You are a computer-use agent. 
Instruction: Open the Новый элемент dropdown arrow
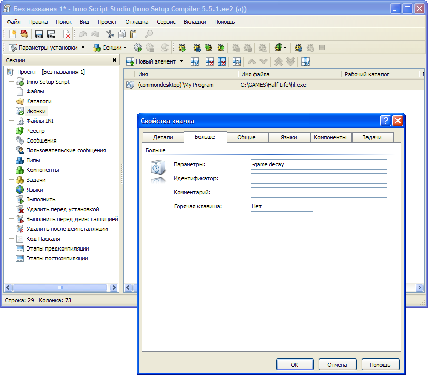[181, 61]
